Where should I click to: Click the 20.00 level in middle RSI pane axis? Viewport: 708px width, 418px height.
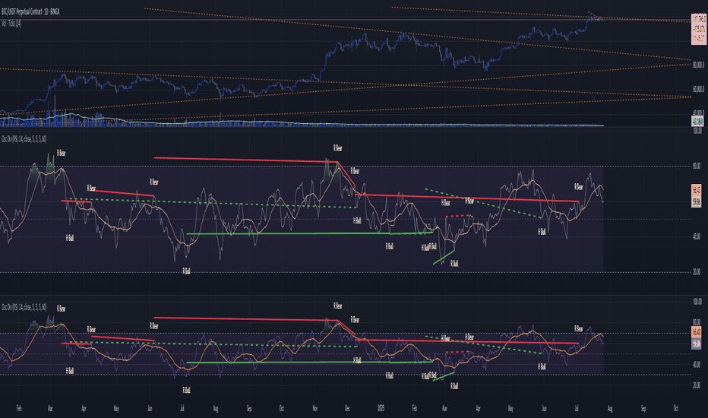click(x=697, y=271)
